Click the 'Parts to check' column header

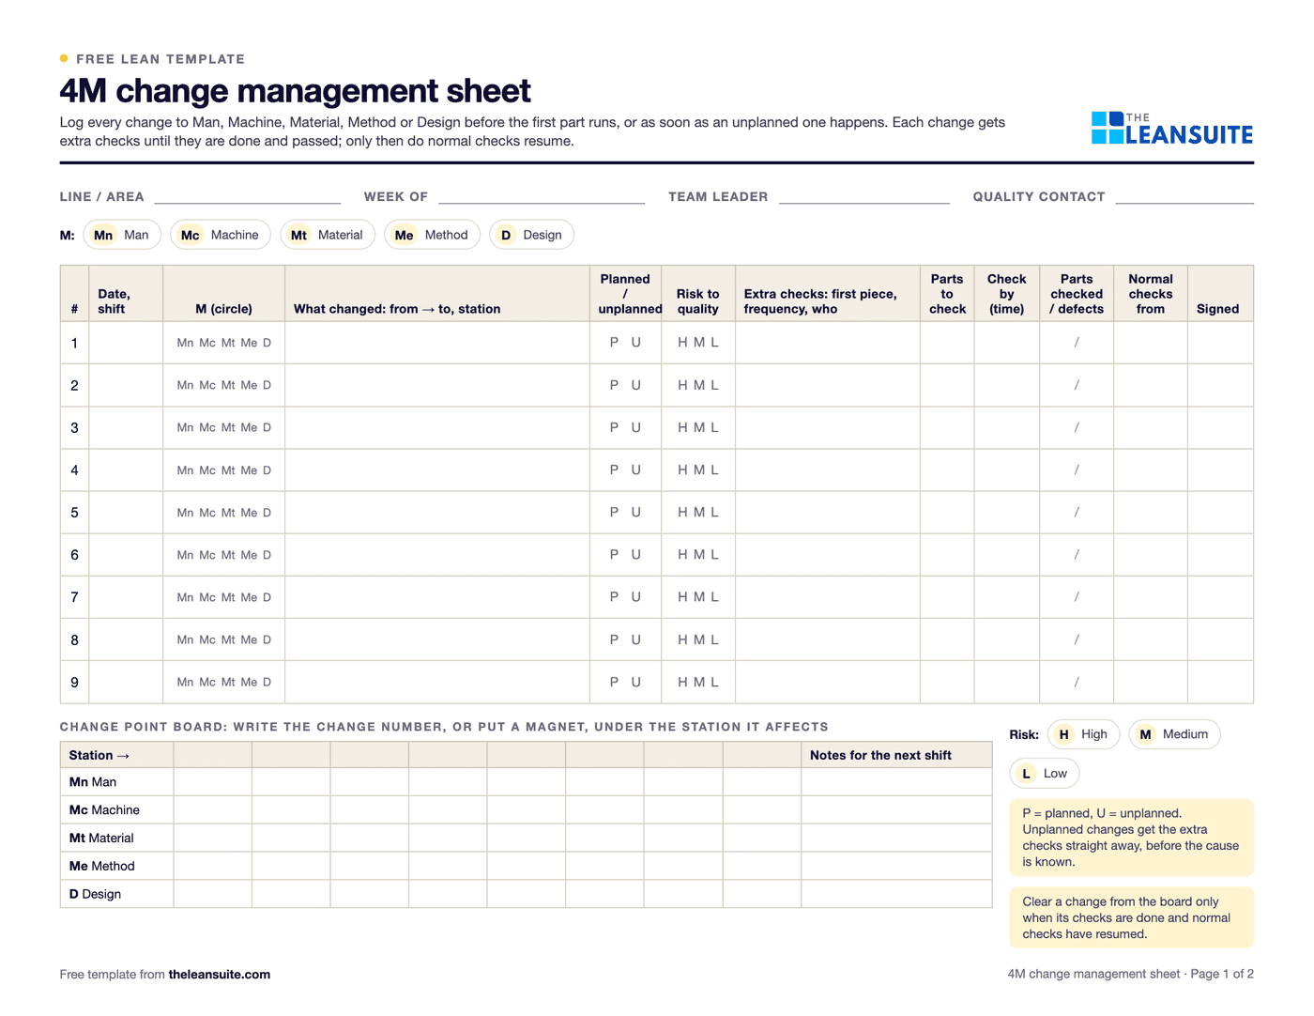(x=947, y=294)
